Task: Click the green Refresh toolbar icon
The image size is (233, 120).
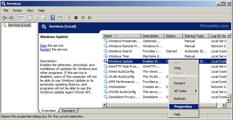Action: pyautogui.click(x=37, y=18)
